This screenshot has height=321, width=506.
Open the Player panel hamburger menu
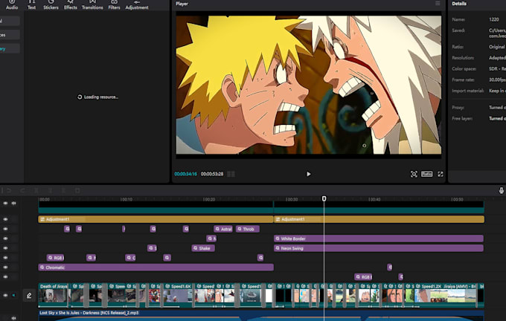click(438, 4)
